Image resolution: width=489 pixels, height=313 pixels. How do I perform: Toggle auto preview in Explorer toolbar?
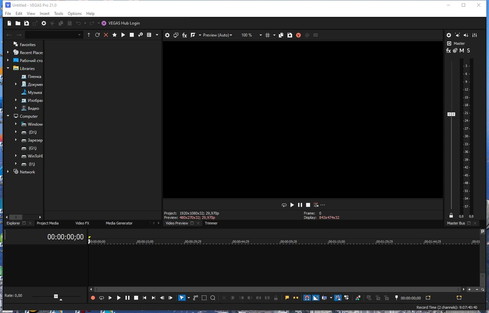(x=140, y=35)
